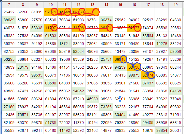Select the empty orange cell in column 13

click(92, 12)
